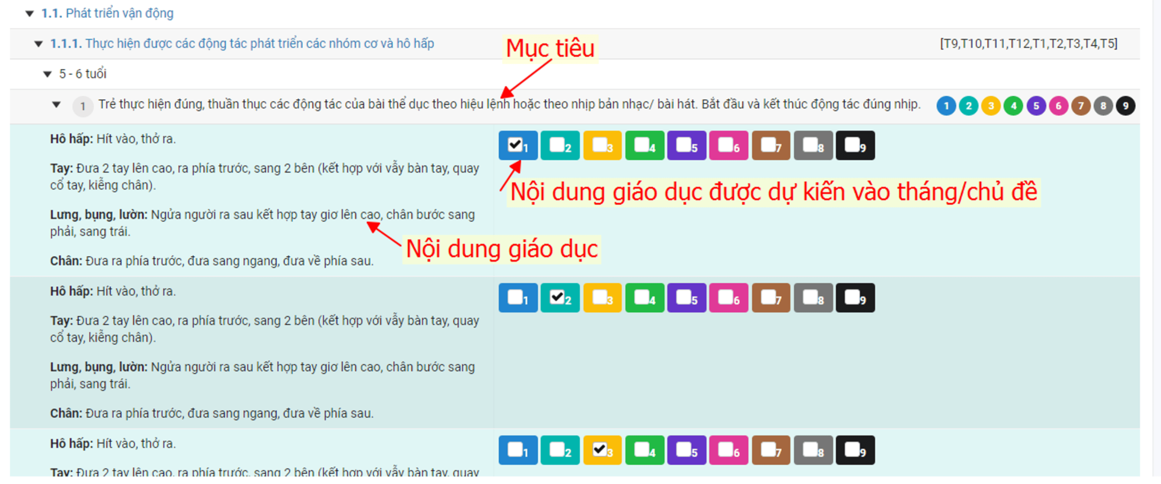The image size is (1161, 484).
Task: Uncheck month 2 in the second content row
Action: coord(557,297)
